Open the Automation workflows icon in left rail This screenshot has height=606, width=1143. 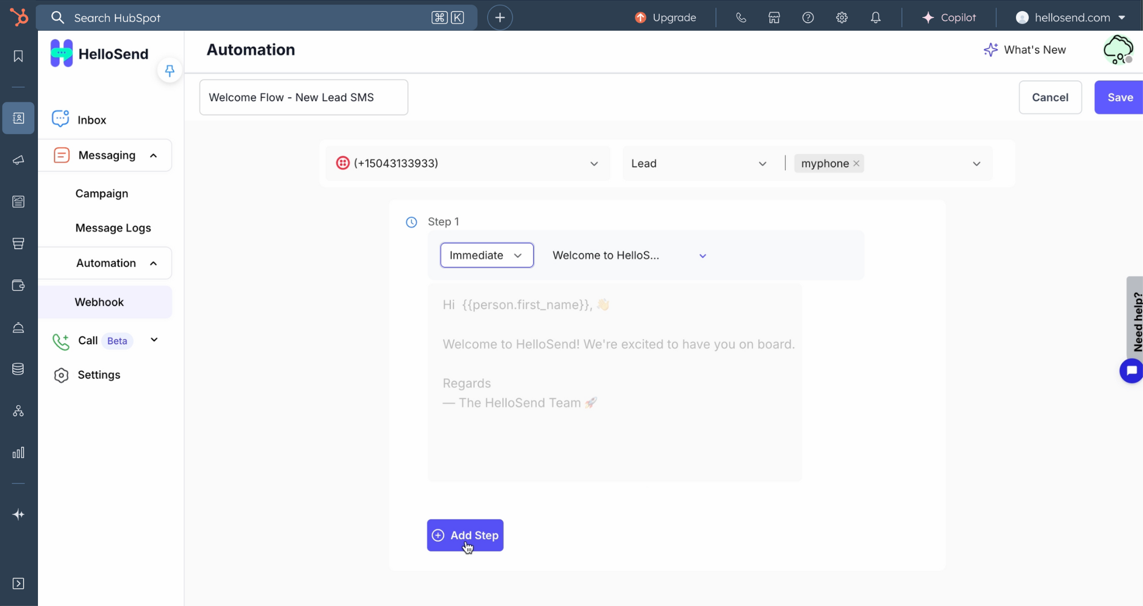[18, 411]
